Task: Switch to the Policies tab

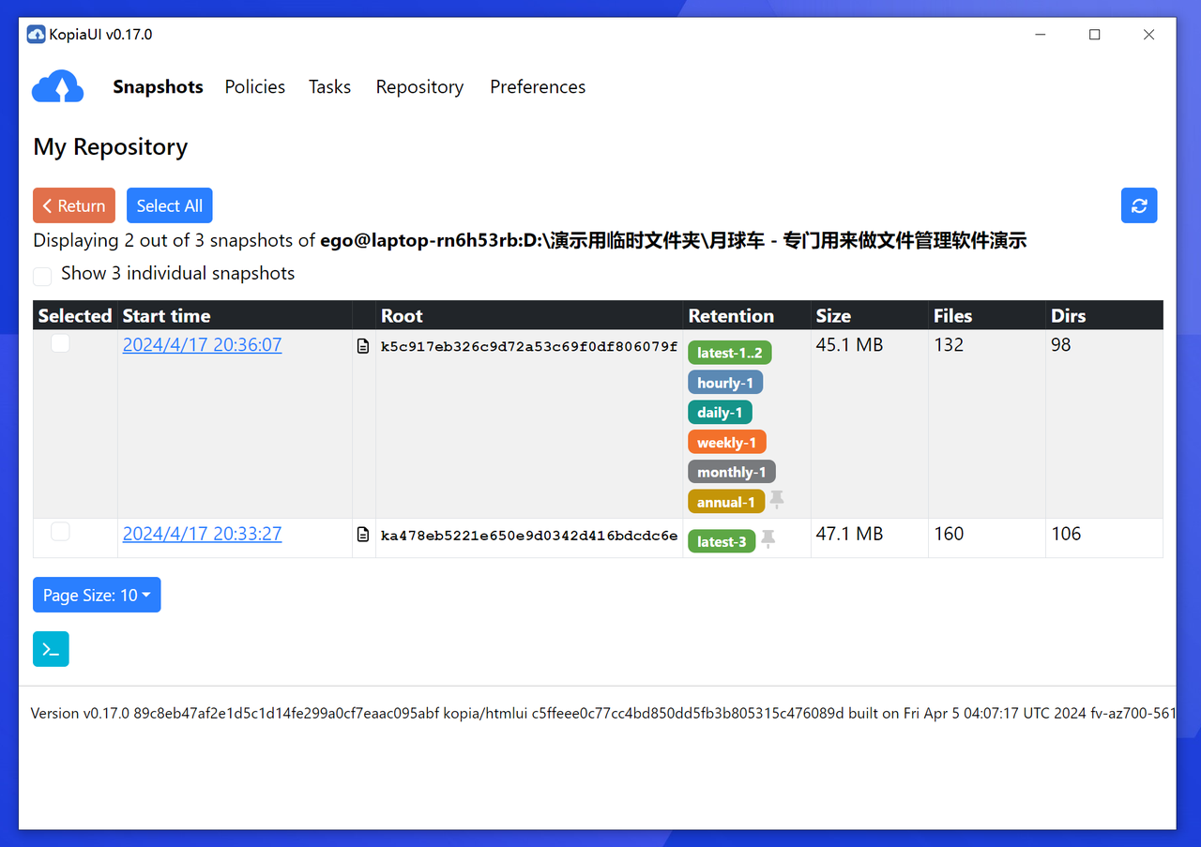Action: coord(254,86)
